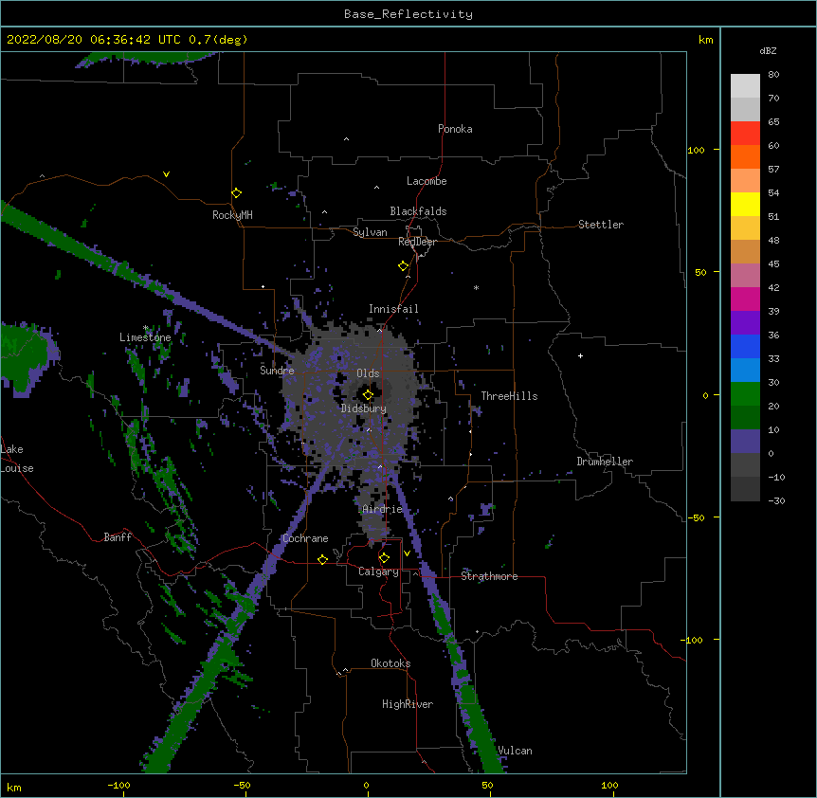817x798 pixels.
Task: Click the Innisfail city label
Action: (393, 309)
